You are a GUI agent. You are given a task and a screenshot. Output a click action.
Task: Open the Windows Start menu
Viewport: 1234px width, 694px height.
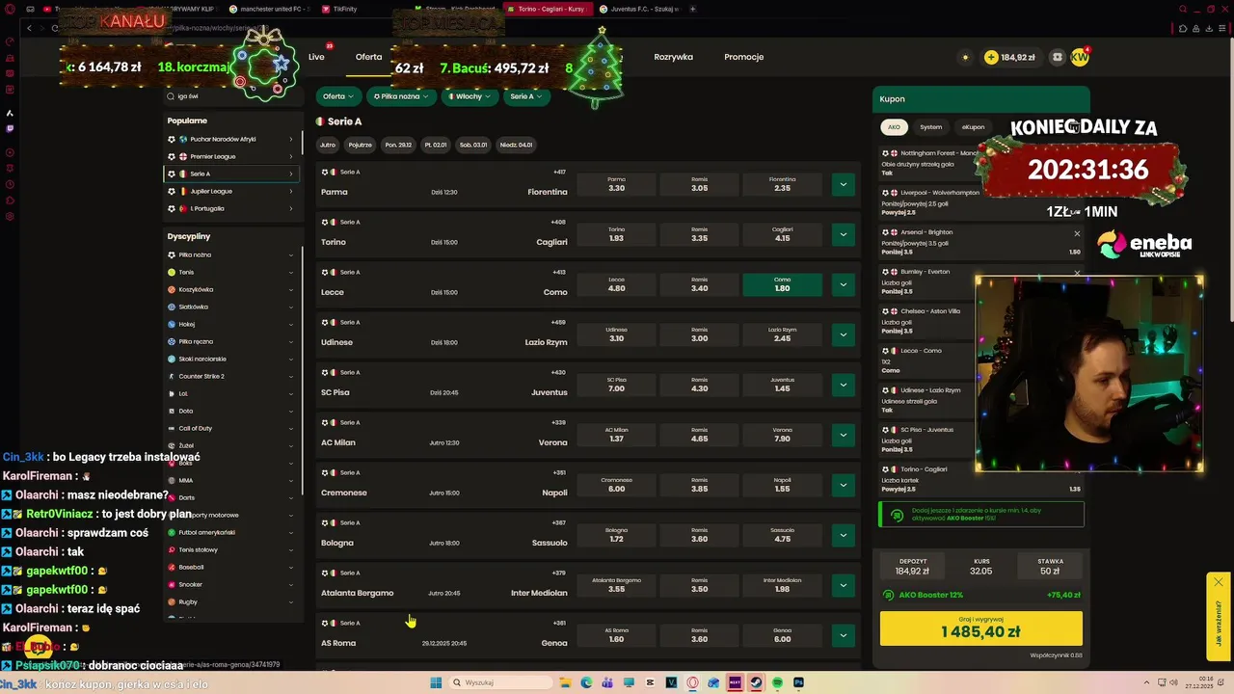click(436, 682)
